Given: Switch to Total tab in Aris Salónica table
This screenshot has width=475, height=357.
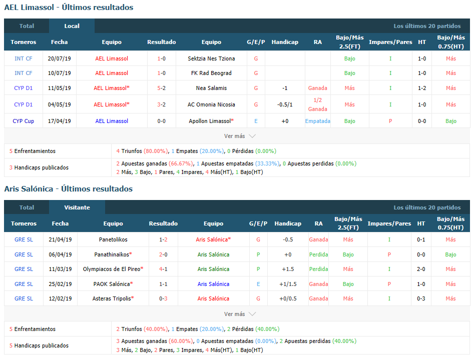Looking at the screenshot, I should [x=27, y=207].
